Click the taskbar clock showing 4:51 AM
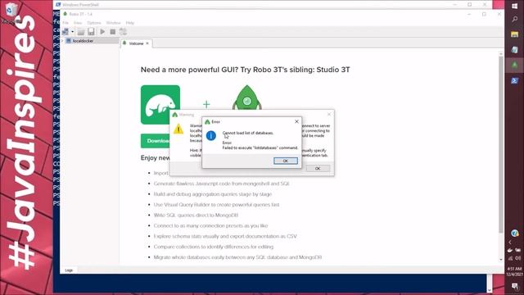The height and width of the screenshot is (295, 524). tap(514, 271)
